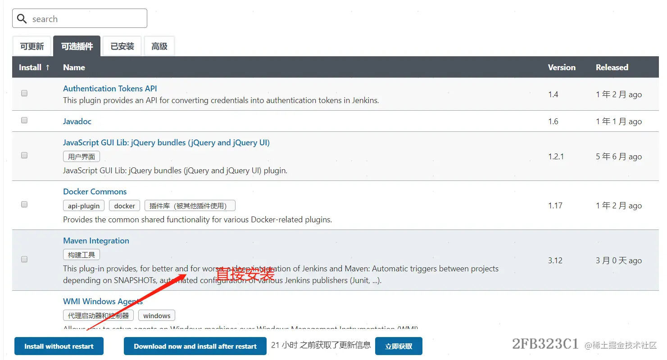Tick the Javadoc plugin checkbox
The image size is (667, 360).
click(24, 120)
